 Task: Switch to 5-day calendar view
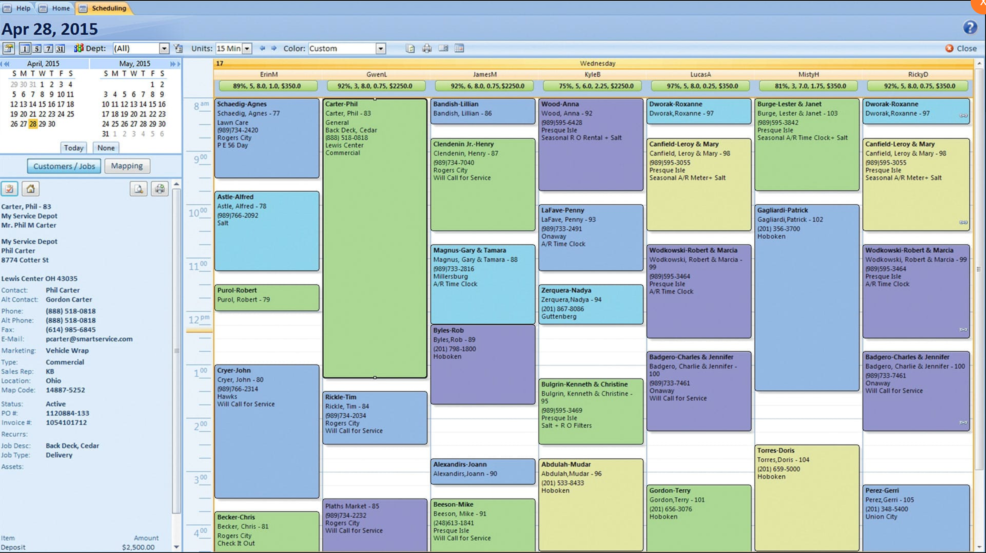(x=37, y=48)
